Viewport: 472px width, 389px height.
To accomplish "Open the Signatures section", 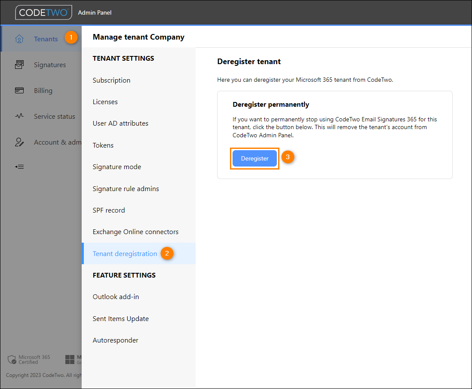I will pyautogui.click(x=41, y=65).
